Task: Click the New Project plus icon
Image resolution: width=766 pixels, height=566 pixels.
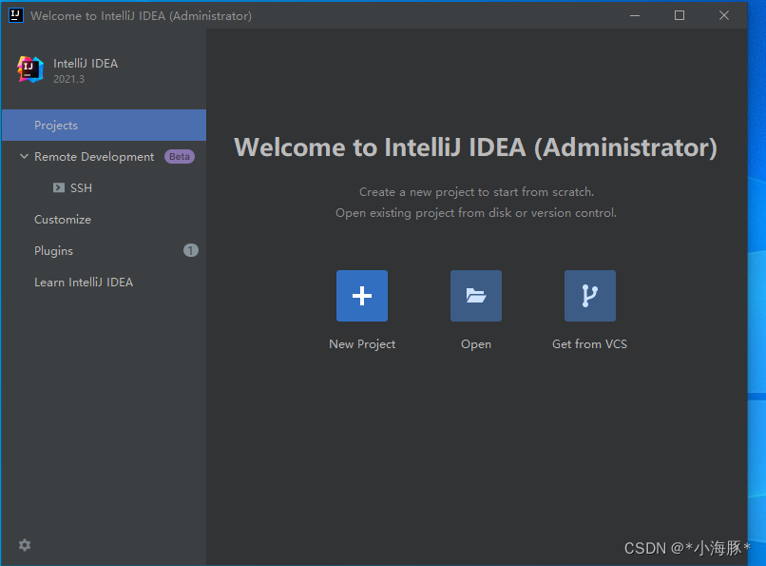Action: click(x=361, y=296)
